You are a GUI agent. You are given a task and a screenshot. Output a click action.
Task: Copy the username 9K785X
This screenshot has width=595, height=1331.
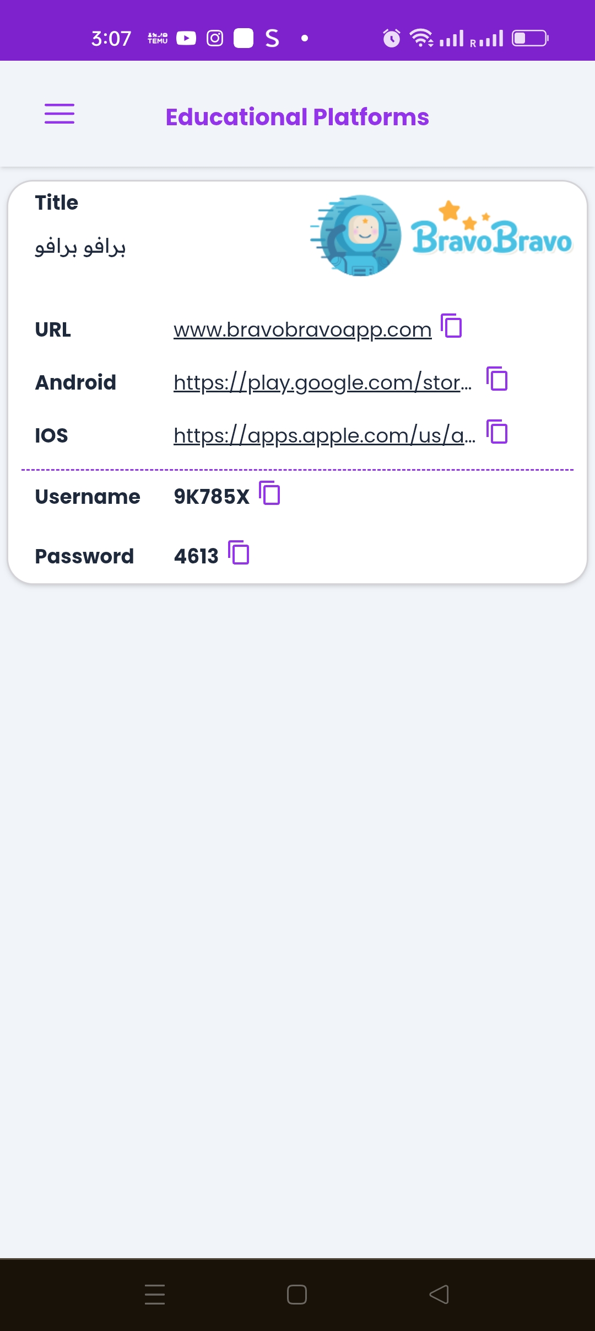[269, 493]
